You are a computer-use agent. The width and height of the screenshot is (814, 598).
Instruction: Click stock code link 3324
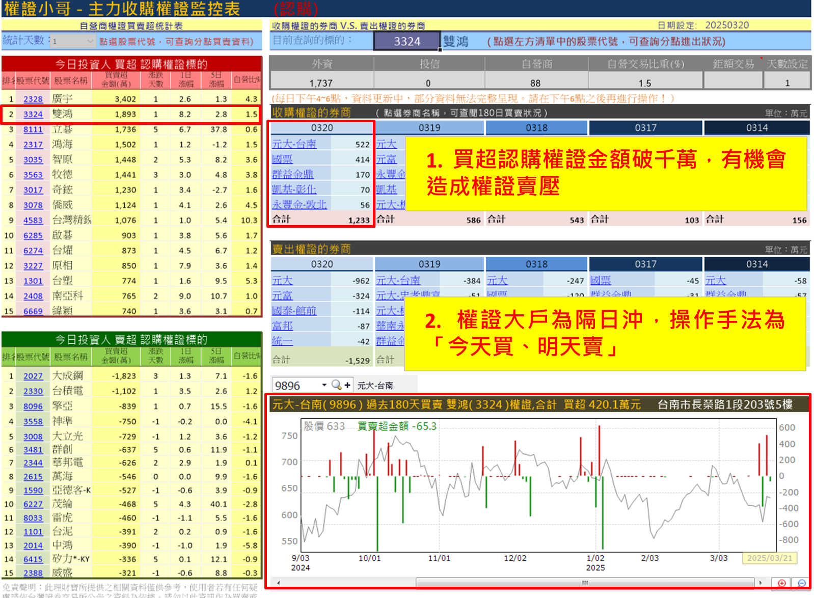33,115
